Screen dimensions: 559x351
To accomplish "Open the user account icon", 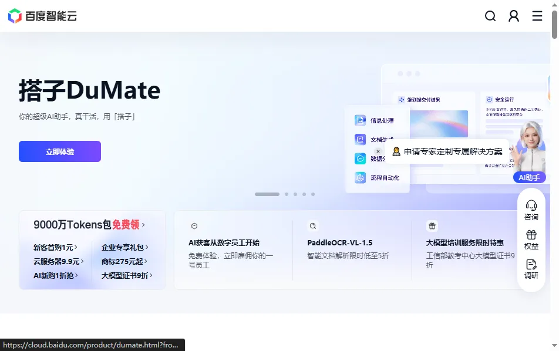I will [514, 16].
